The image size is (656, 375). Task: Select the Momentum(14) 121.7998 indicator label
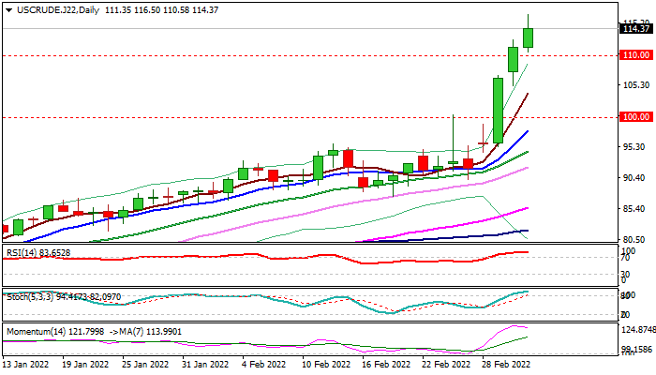pos(55,332)
